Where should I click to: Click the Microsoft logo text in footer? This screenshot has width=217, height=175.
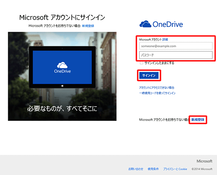(x=204, y=161)
